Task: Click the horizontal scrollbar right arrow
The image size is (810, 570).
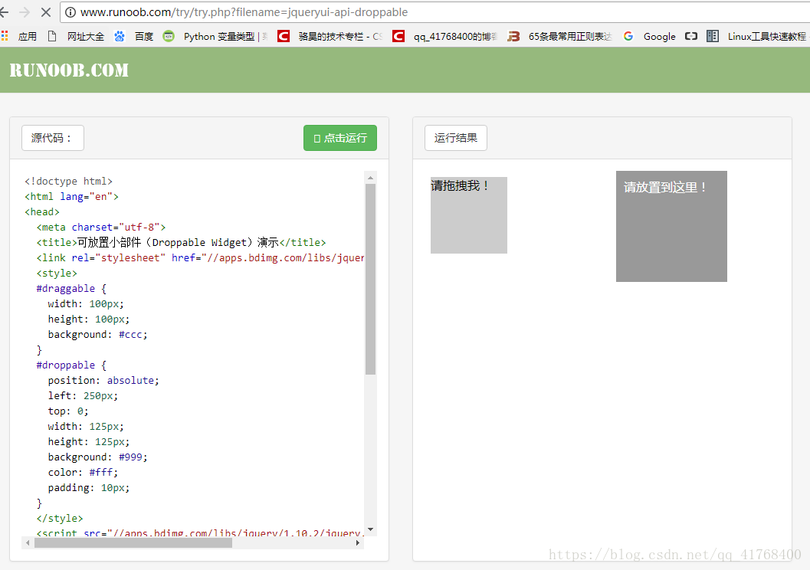Action: (x=358, y=542)
